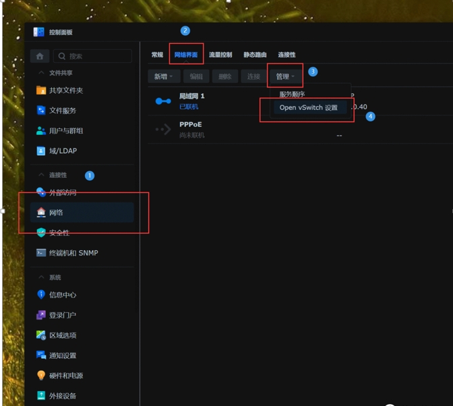Click the 搜索 search field
453x406 pixels.
coord(98,56)
